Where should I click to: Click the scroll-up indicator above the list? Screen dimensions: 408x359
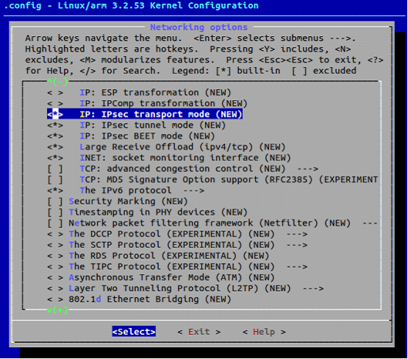(57, 82)
